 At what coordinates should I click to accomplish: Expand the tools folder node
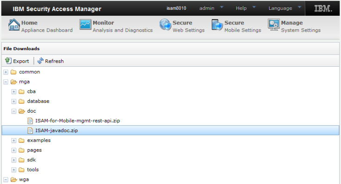coord(14,170)
